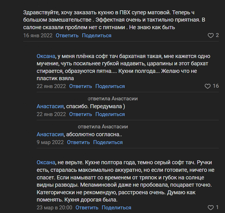Viewport: 225px width, 213px height.
Task: Open Оксана mention before 'не верьте'
Action: pyautogui.click(x=46, y=162)
